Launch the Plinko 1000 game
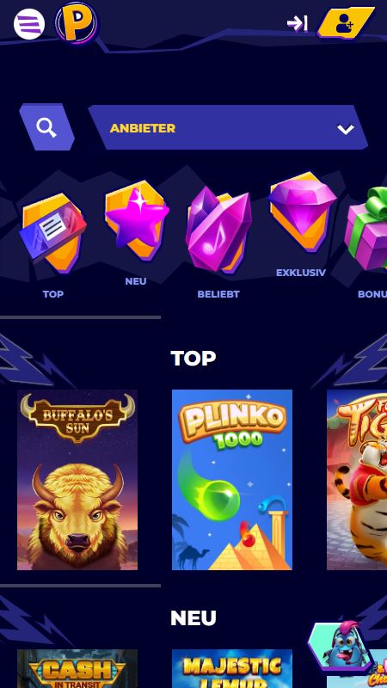387x688 pixels. tap(232, 480)
